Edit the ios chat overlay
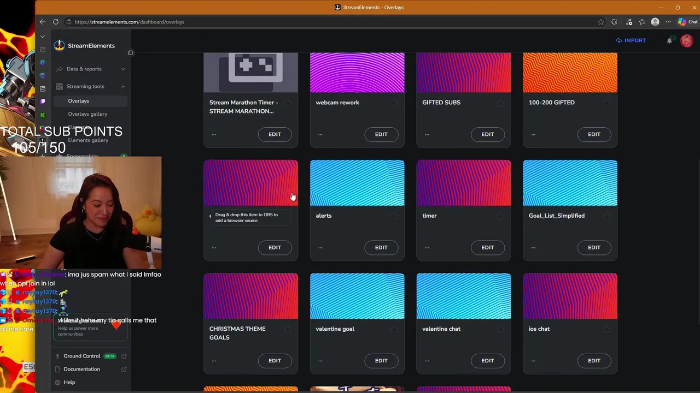This screenshot has height=393, width=700. click(594, 361)
